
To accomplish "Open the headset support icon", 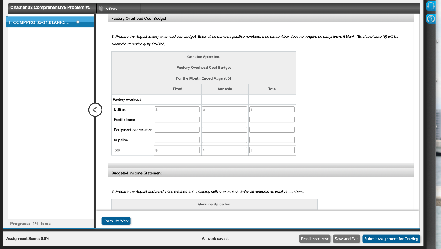I will click(431, 6).
